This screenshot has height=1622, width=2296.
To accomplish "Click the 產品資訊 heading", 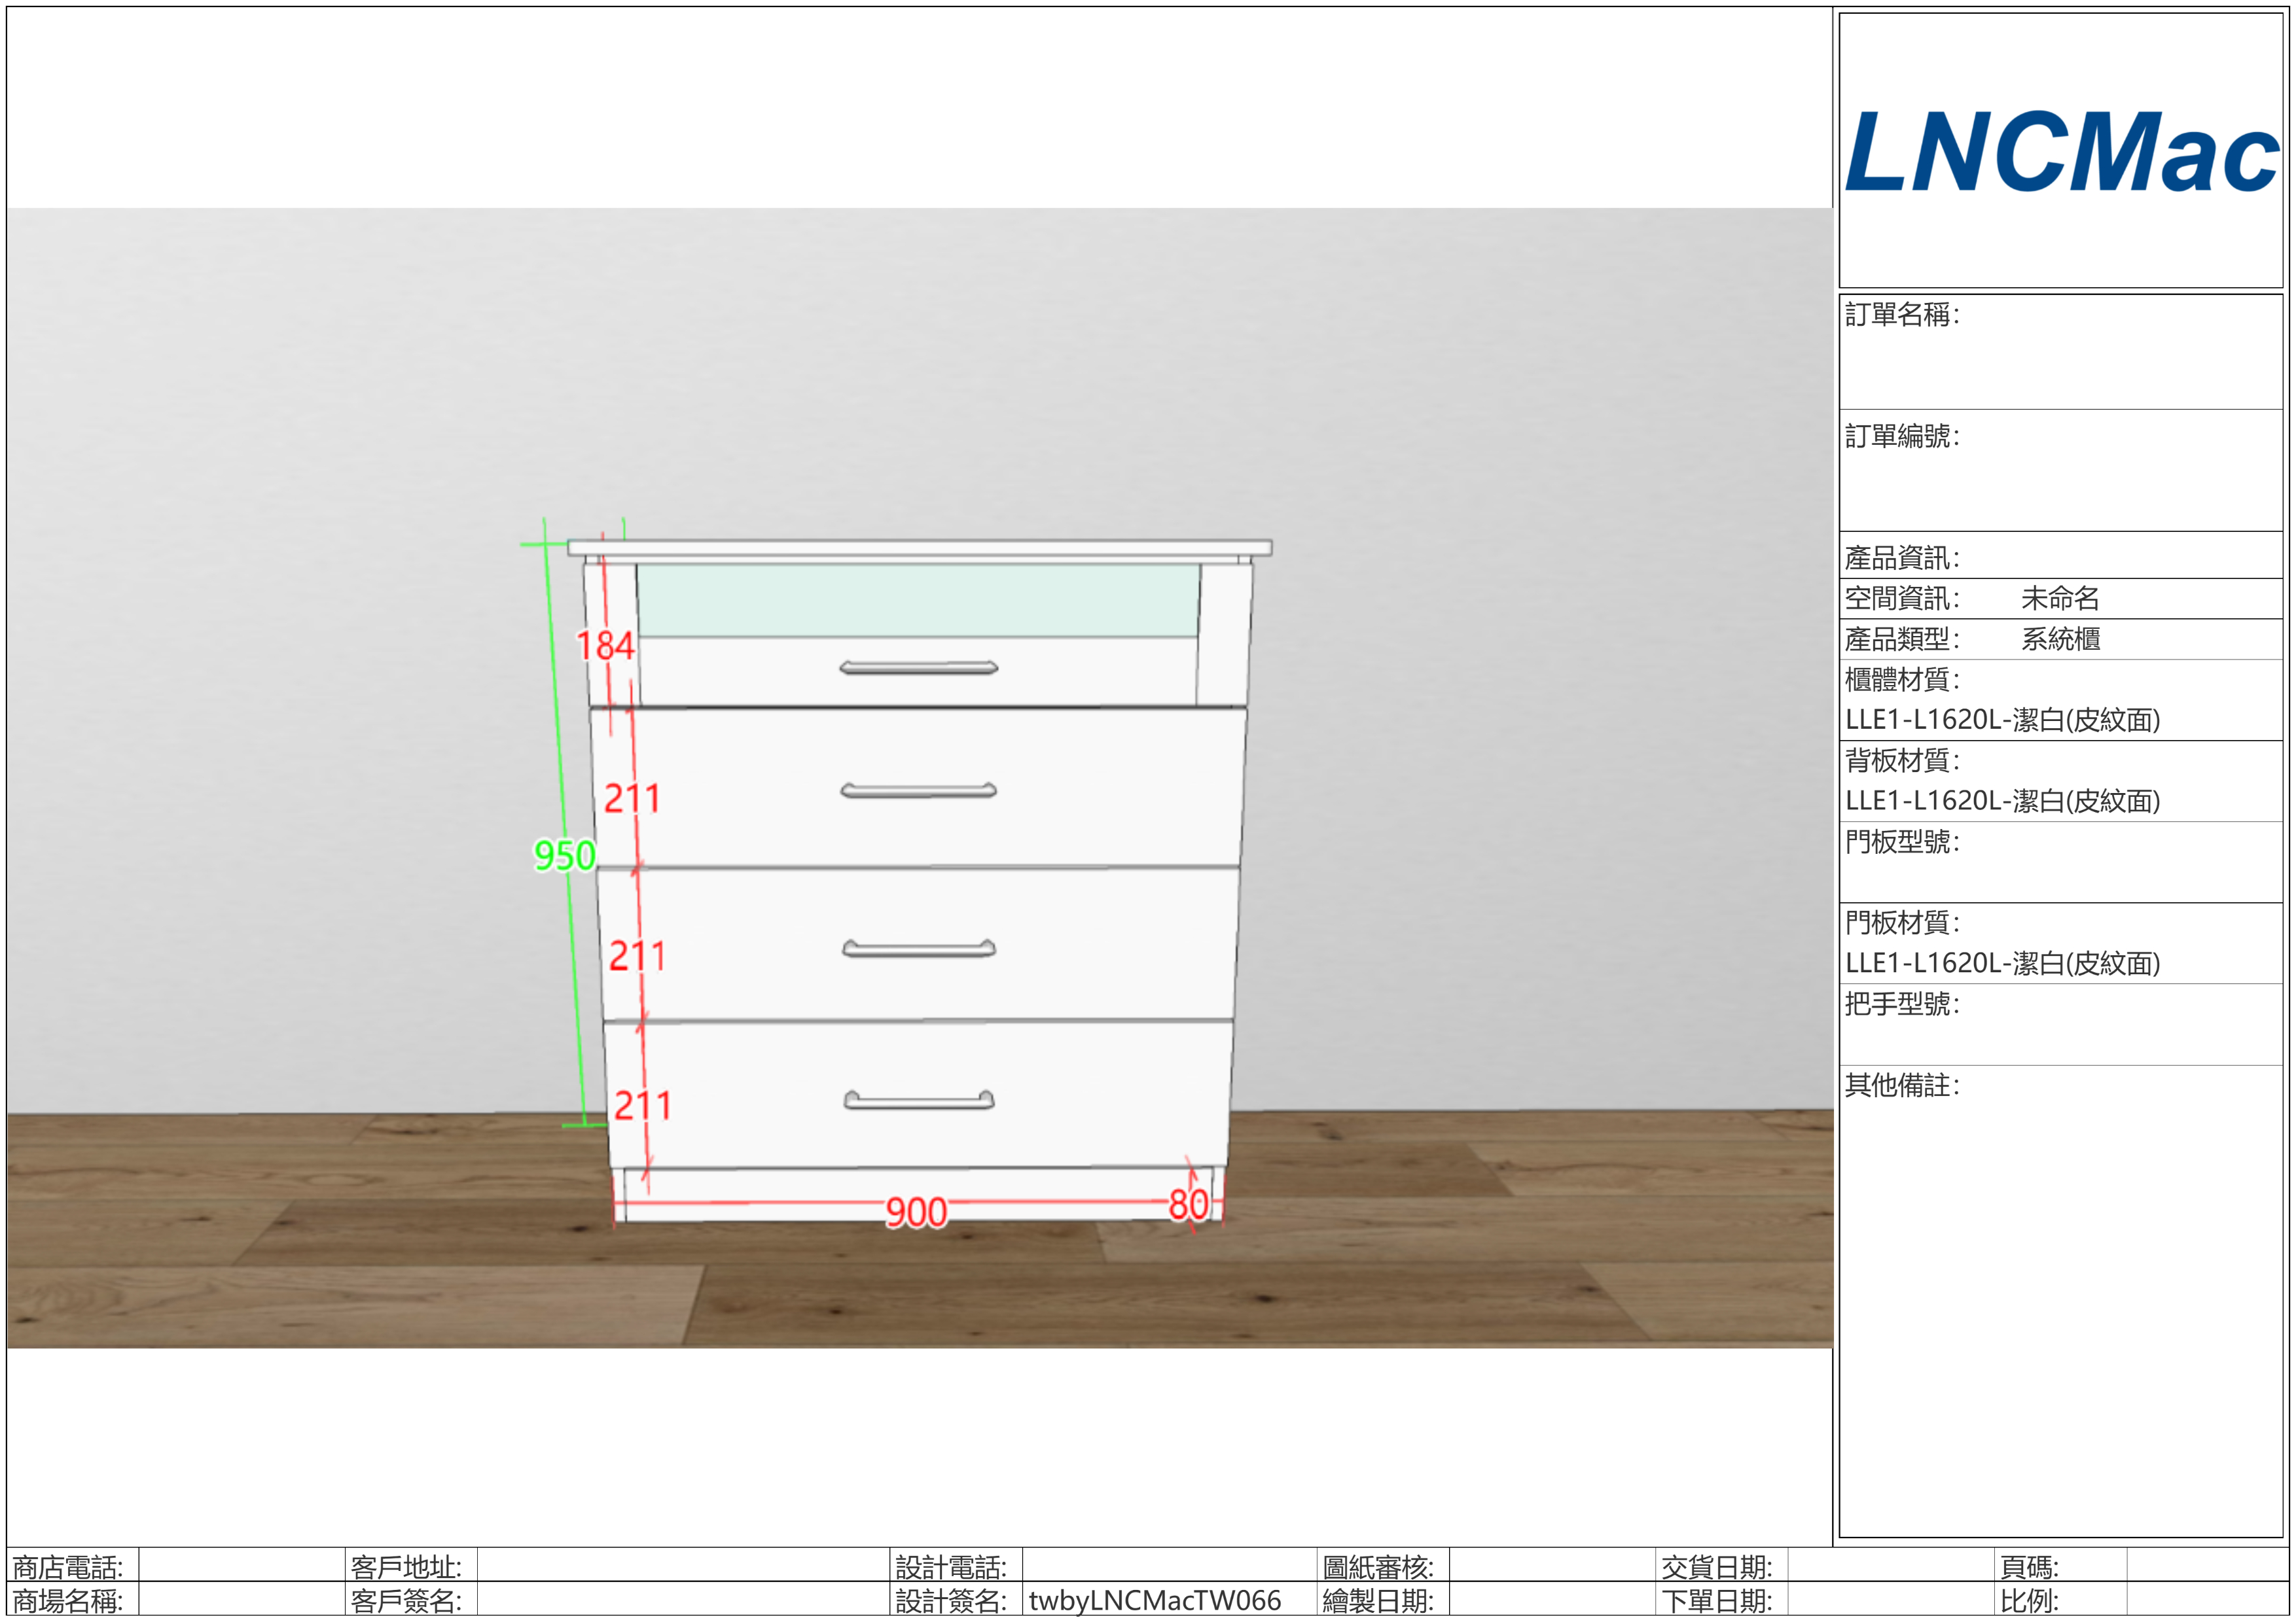I will (x=1902, y=557).
